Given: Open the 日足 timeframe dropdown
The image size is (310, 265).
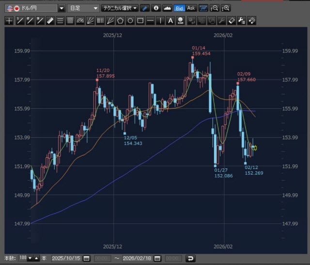Looking at the screenshot, I should point(83,8).
